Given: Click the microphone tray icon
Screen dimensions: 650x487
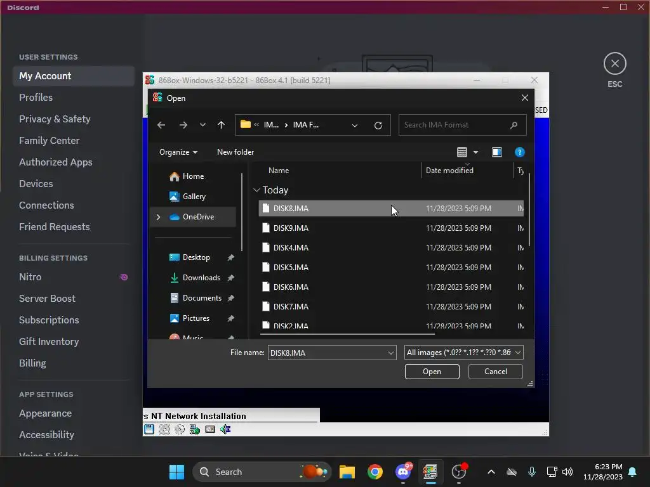Looking at the screenshot, I should pos(532,472).
